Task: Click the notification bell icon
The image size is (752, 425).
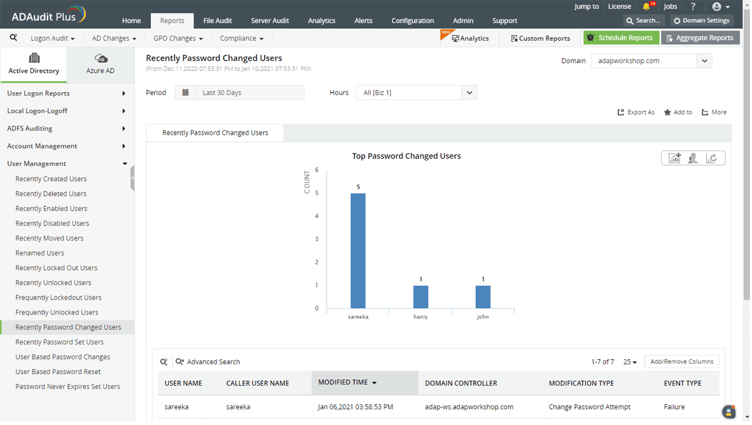Action: pos(646,7)
